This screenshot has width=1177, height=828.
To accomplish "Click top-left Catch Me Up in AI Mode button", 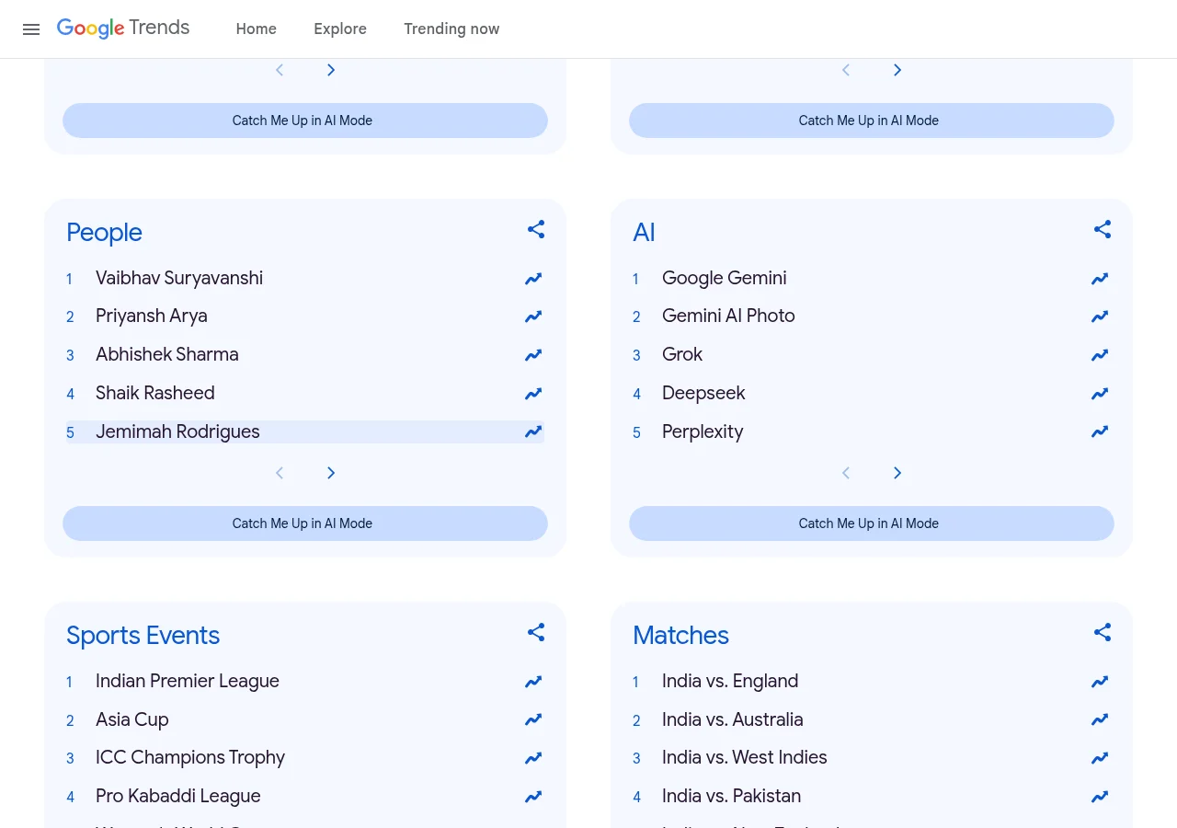I will (305, 121).
